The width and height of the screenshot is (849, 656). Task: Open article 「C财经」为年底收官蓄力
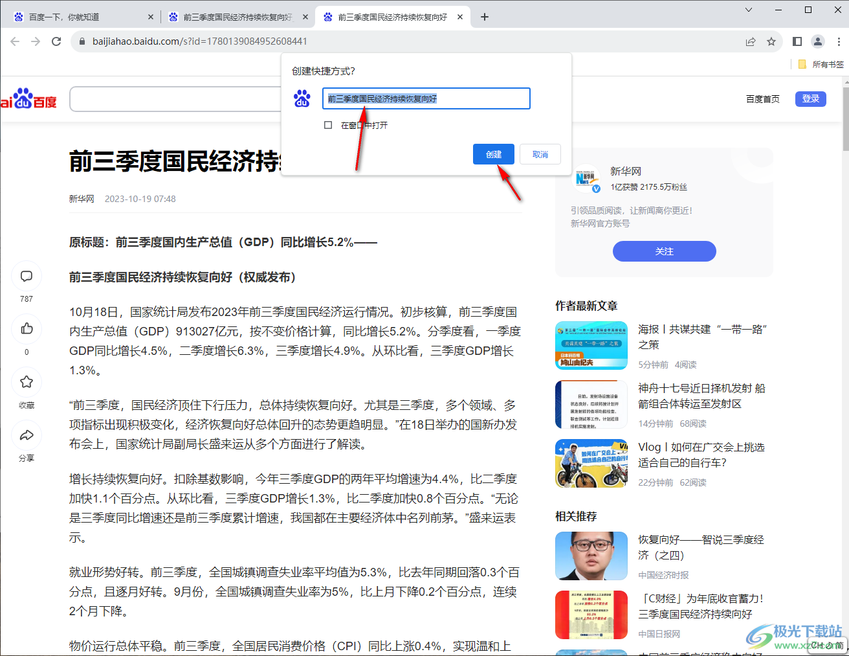pyautogui.click(x=701, y=606)
